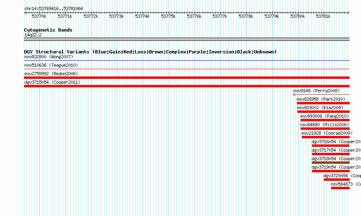
Task: Click the 53781k ruler tick label
Action: (x=323, y=16)
